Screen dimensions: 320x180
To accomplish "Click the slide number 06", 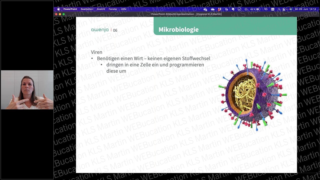I will click(115, 30).
